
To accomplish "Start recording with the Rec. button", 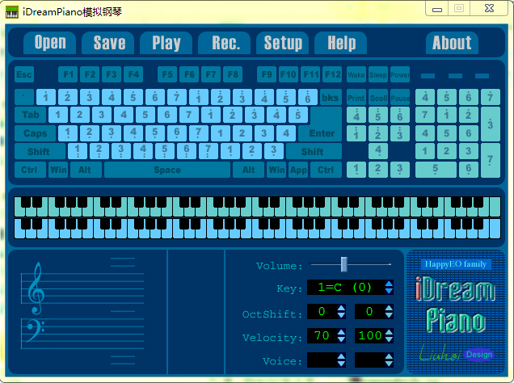I will 225,43.
